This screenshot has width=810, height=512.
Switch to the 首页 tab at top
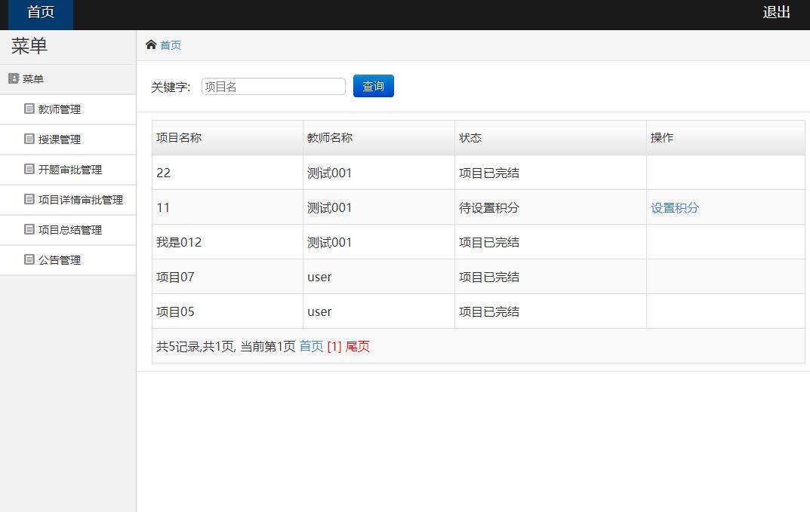click(39, 11)
